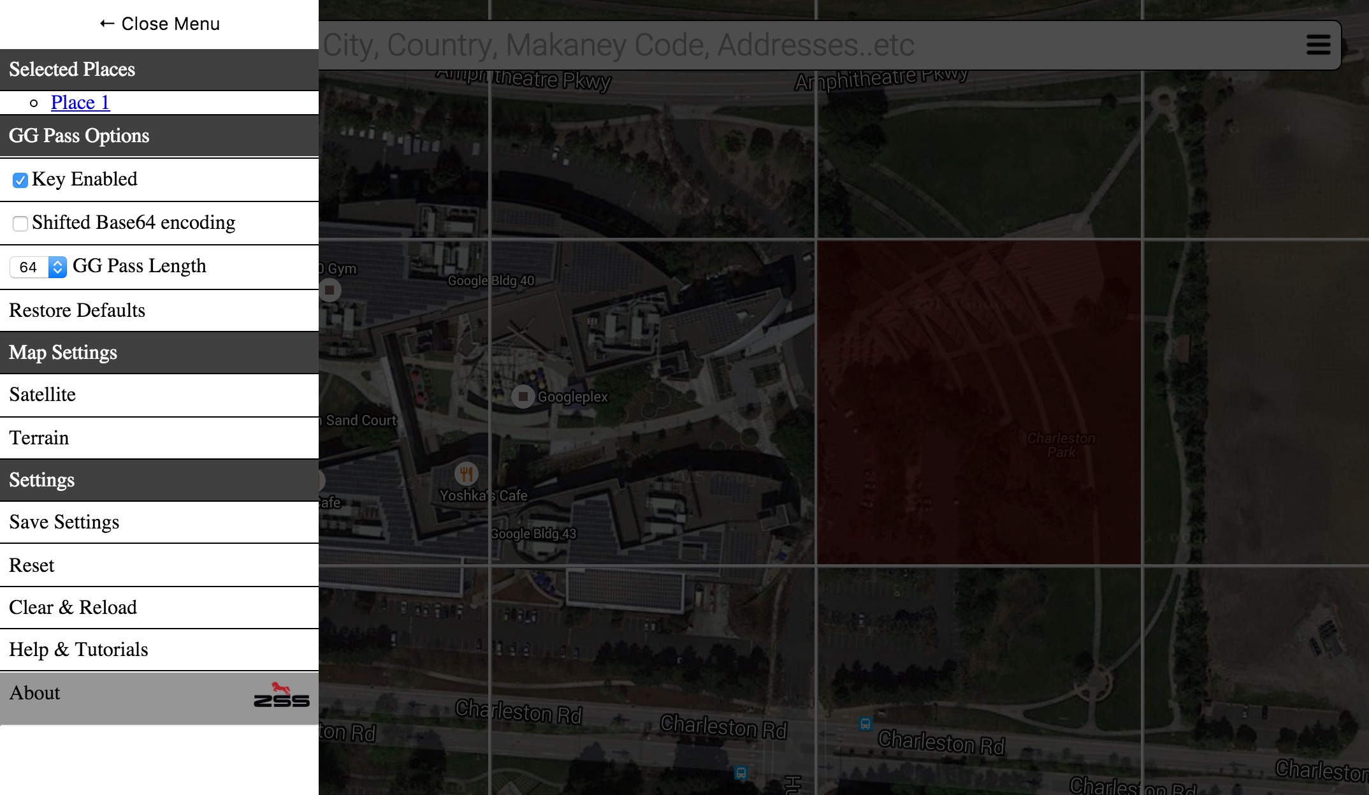
Task: Click the bus stop icon at the map's bottom edge
Action: [x=741, y=773]
